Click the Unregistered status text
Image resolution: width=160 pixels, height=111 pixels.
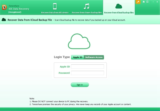16,12
